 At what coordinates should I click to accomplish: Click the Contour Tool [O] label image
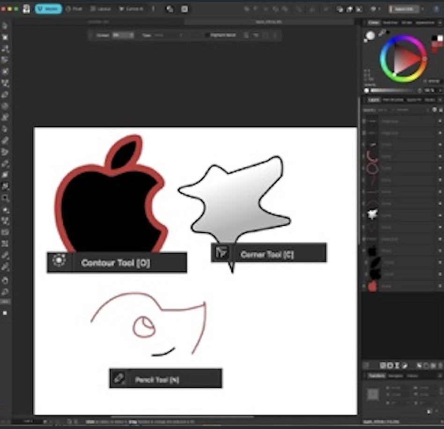117,262
